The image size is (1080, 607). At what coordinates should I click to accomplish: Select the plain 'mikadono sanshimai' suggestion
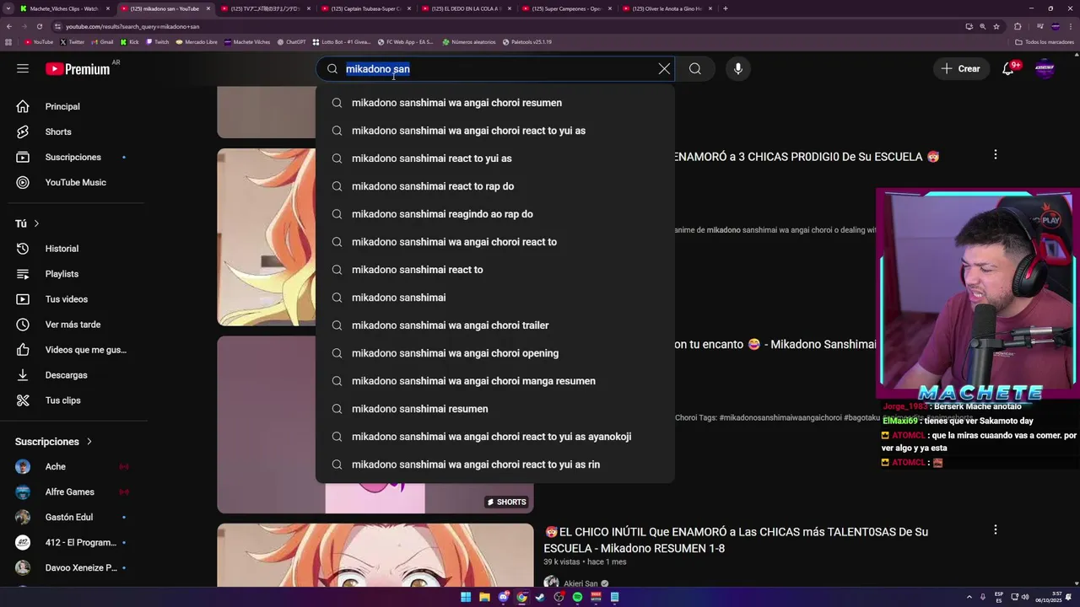tap(495, 298)
